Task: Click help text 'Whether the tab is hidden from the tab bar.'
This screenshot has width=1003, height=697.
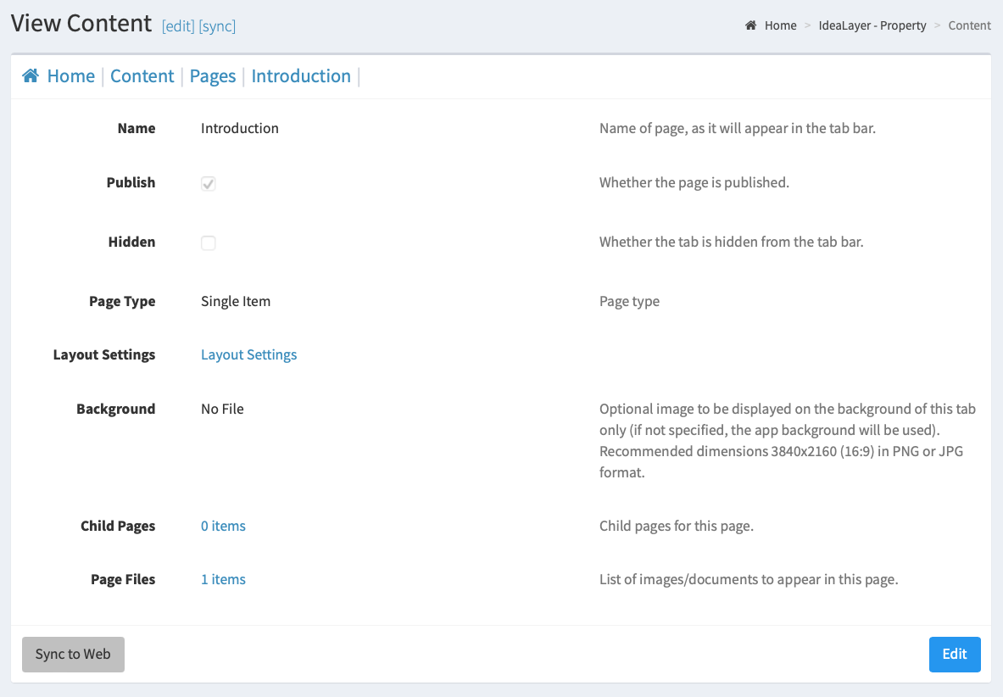Action: (731, 243)
